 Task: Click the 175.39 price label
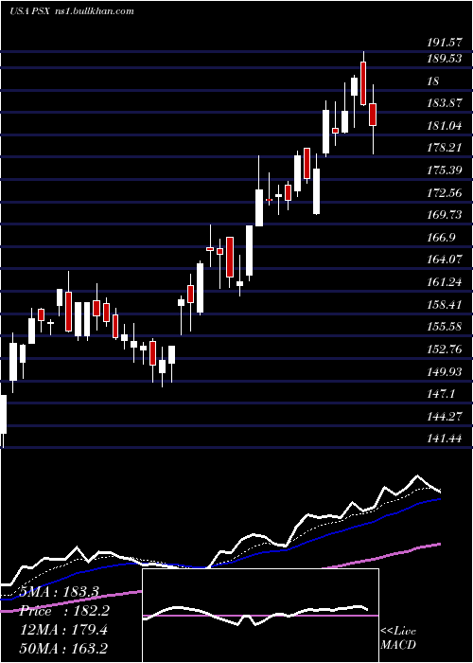[445, 170]
